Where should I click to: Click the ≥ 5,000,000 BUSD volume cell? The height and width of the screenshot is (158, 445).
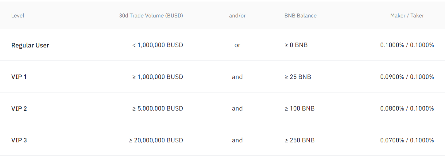158,109
